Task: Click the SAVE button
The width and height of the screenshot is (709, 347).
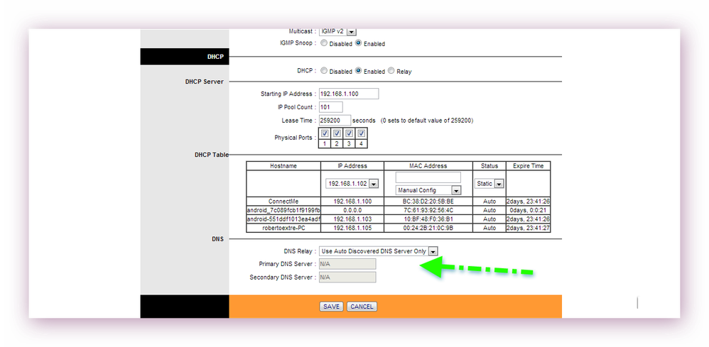Action: [331, 307]
